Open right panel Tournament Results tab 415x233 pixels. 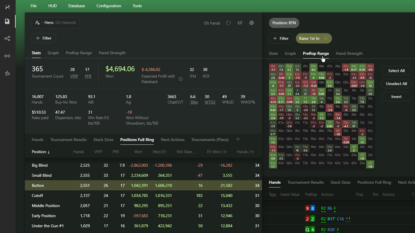coord(306,182)
